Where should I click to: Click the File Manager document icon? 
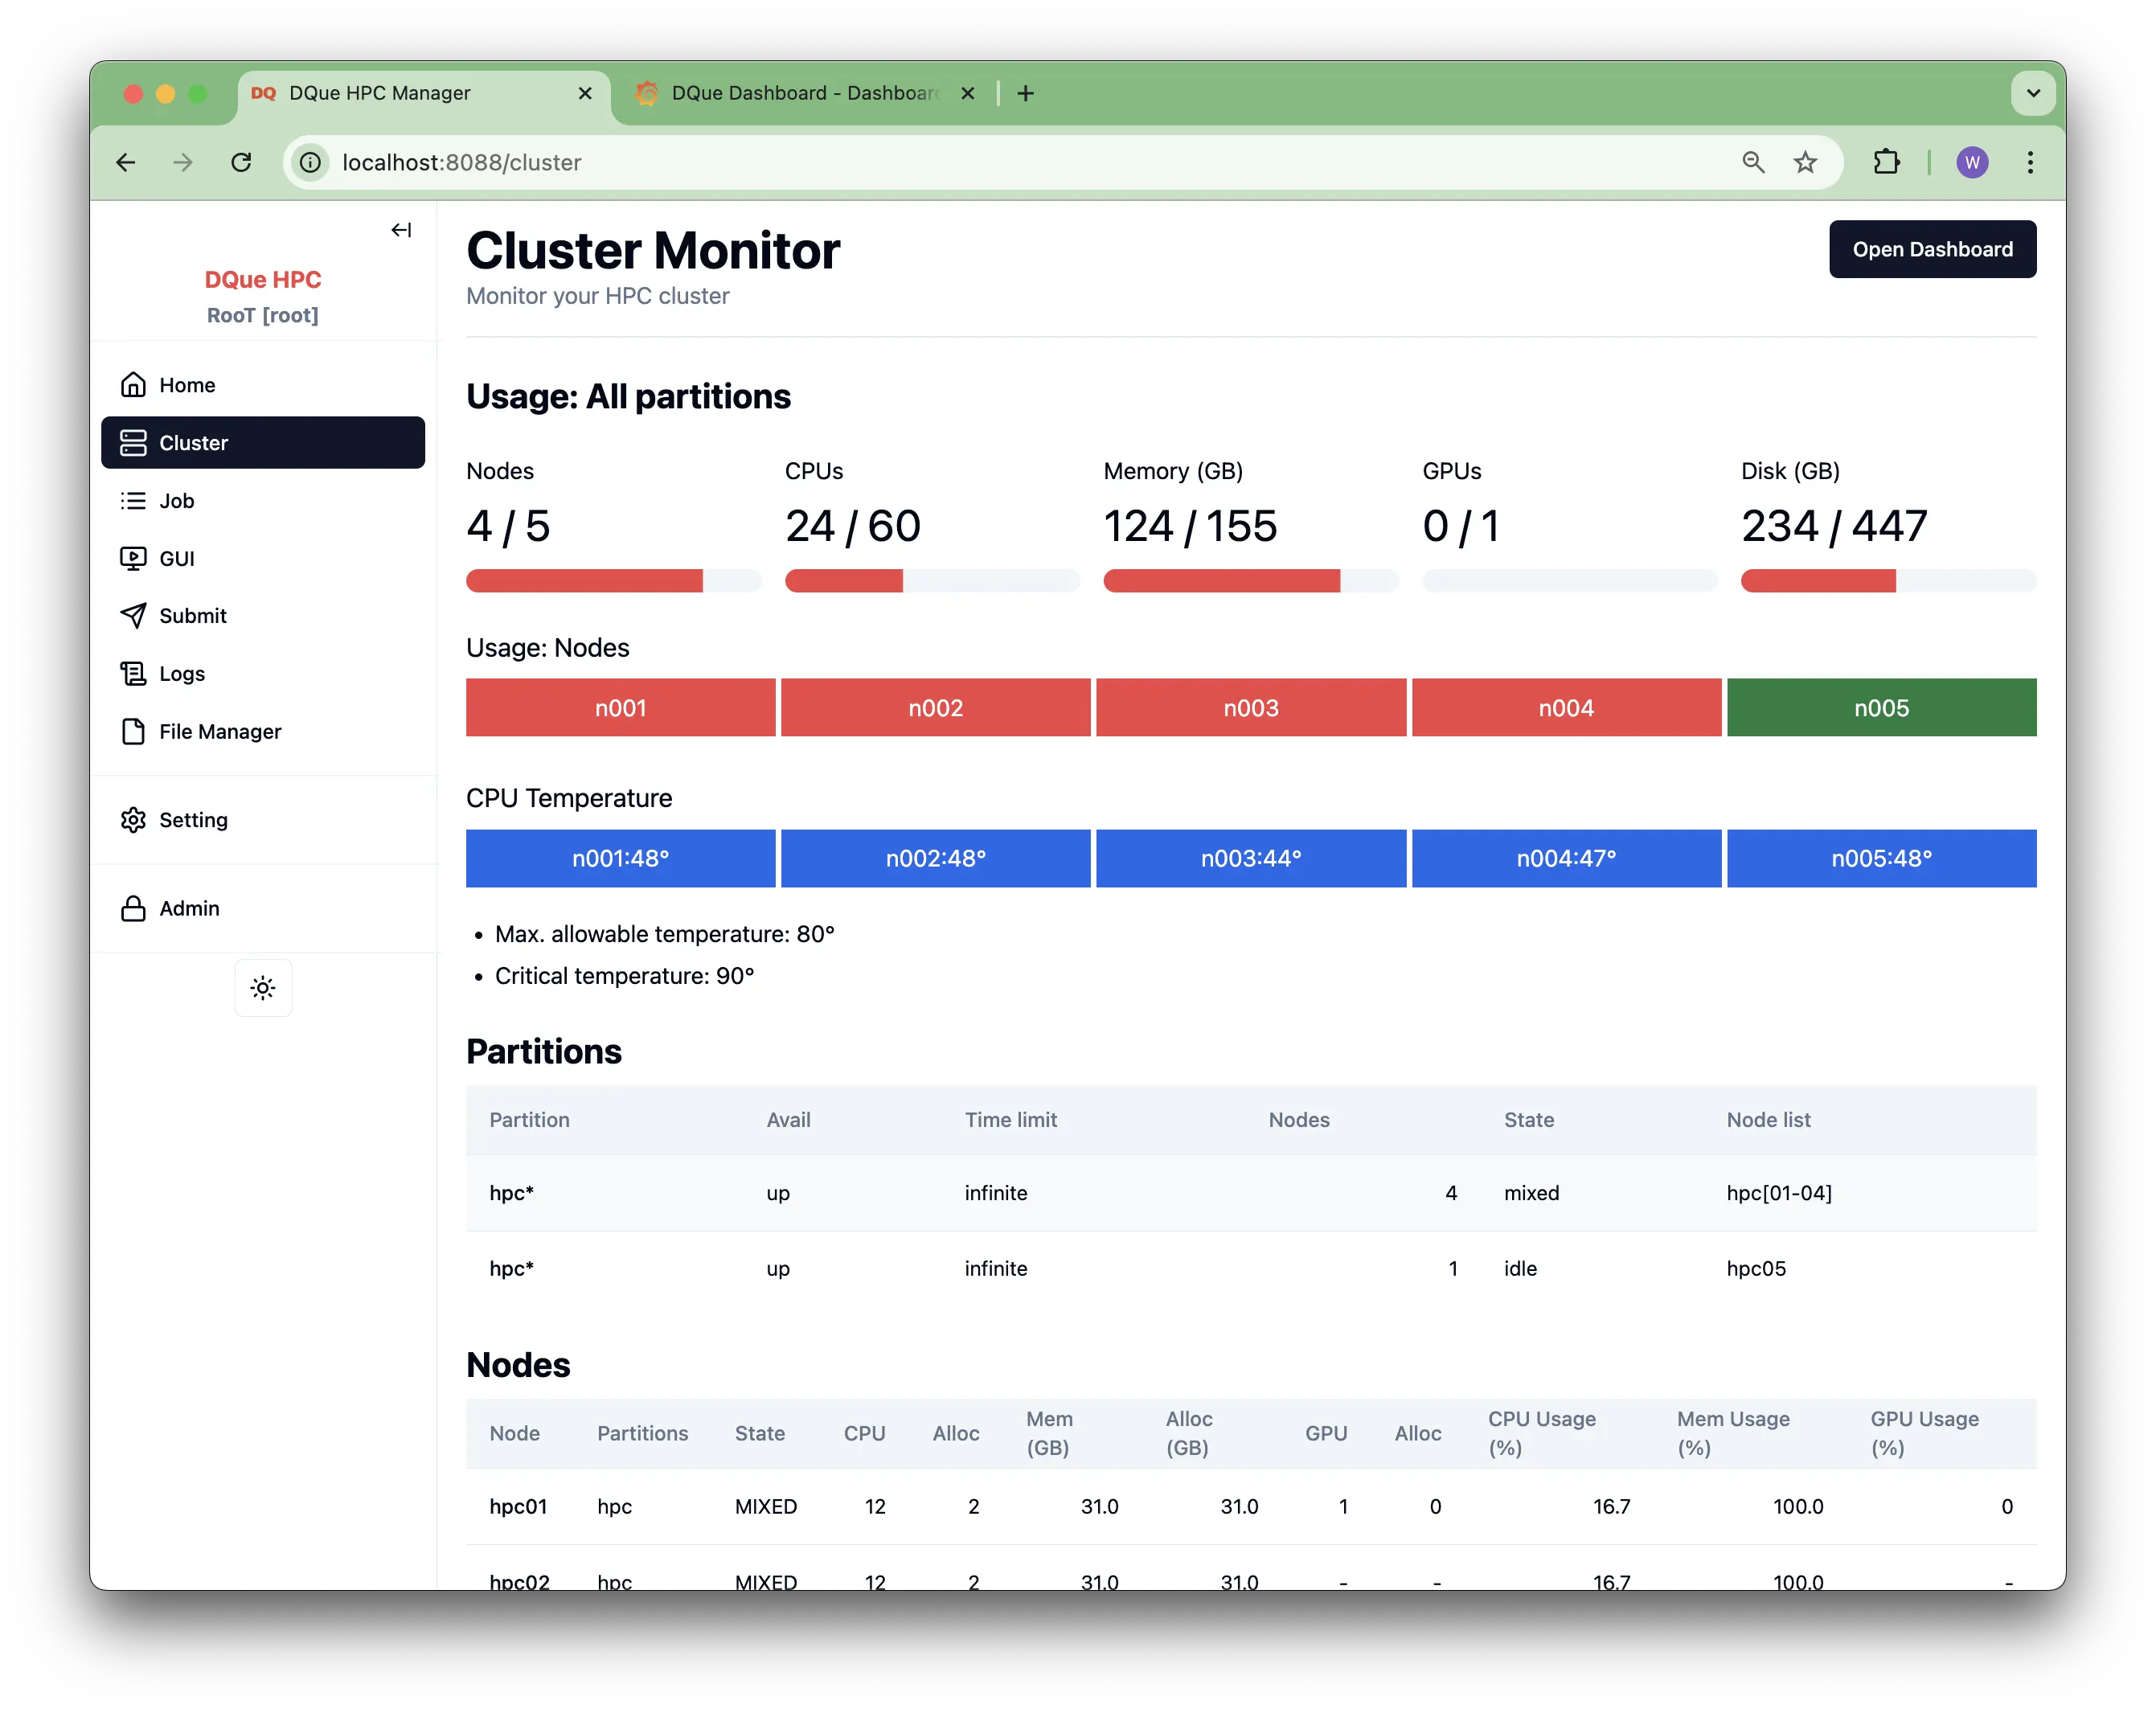click(x=134, y=731)
